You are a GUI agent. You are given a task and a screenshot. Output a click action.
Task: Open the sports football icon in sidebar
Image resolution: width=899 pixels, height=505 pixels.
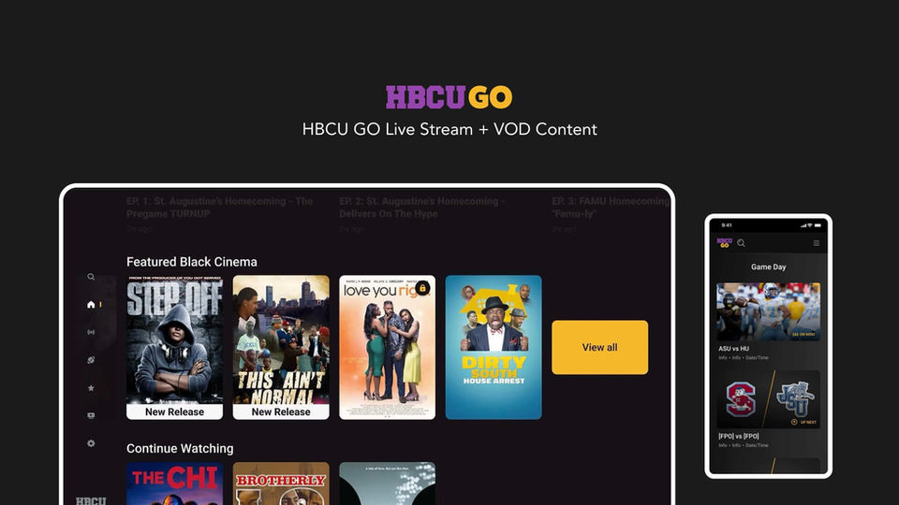pyautogui.click(x=91, y=360)
